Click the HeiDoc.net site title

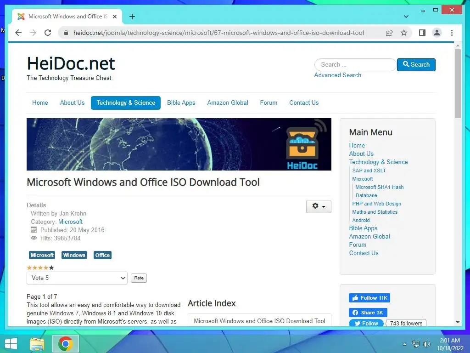[71, 63]
